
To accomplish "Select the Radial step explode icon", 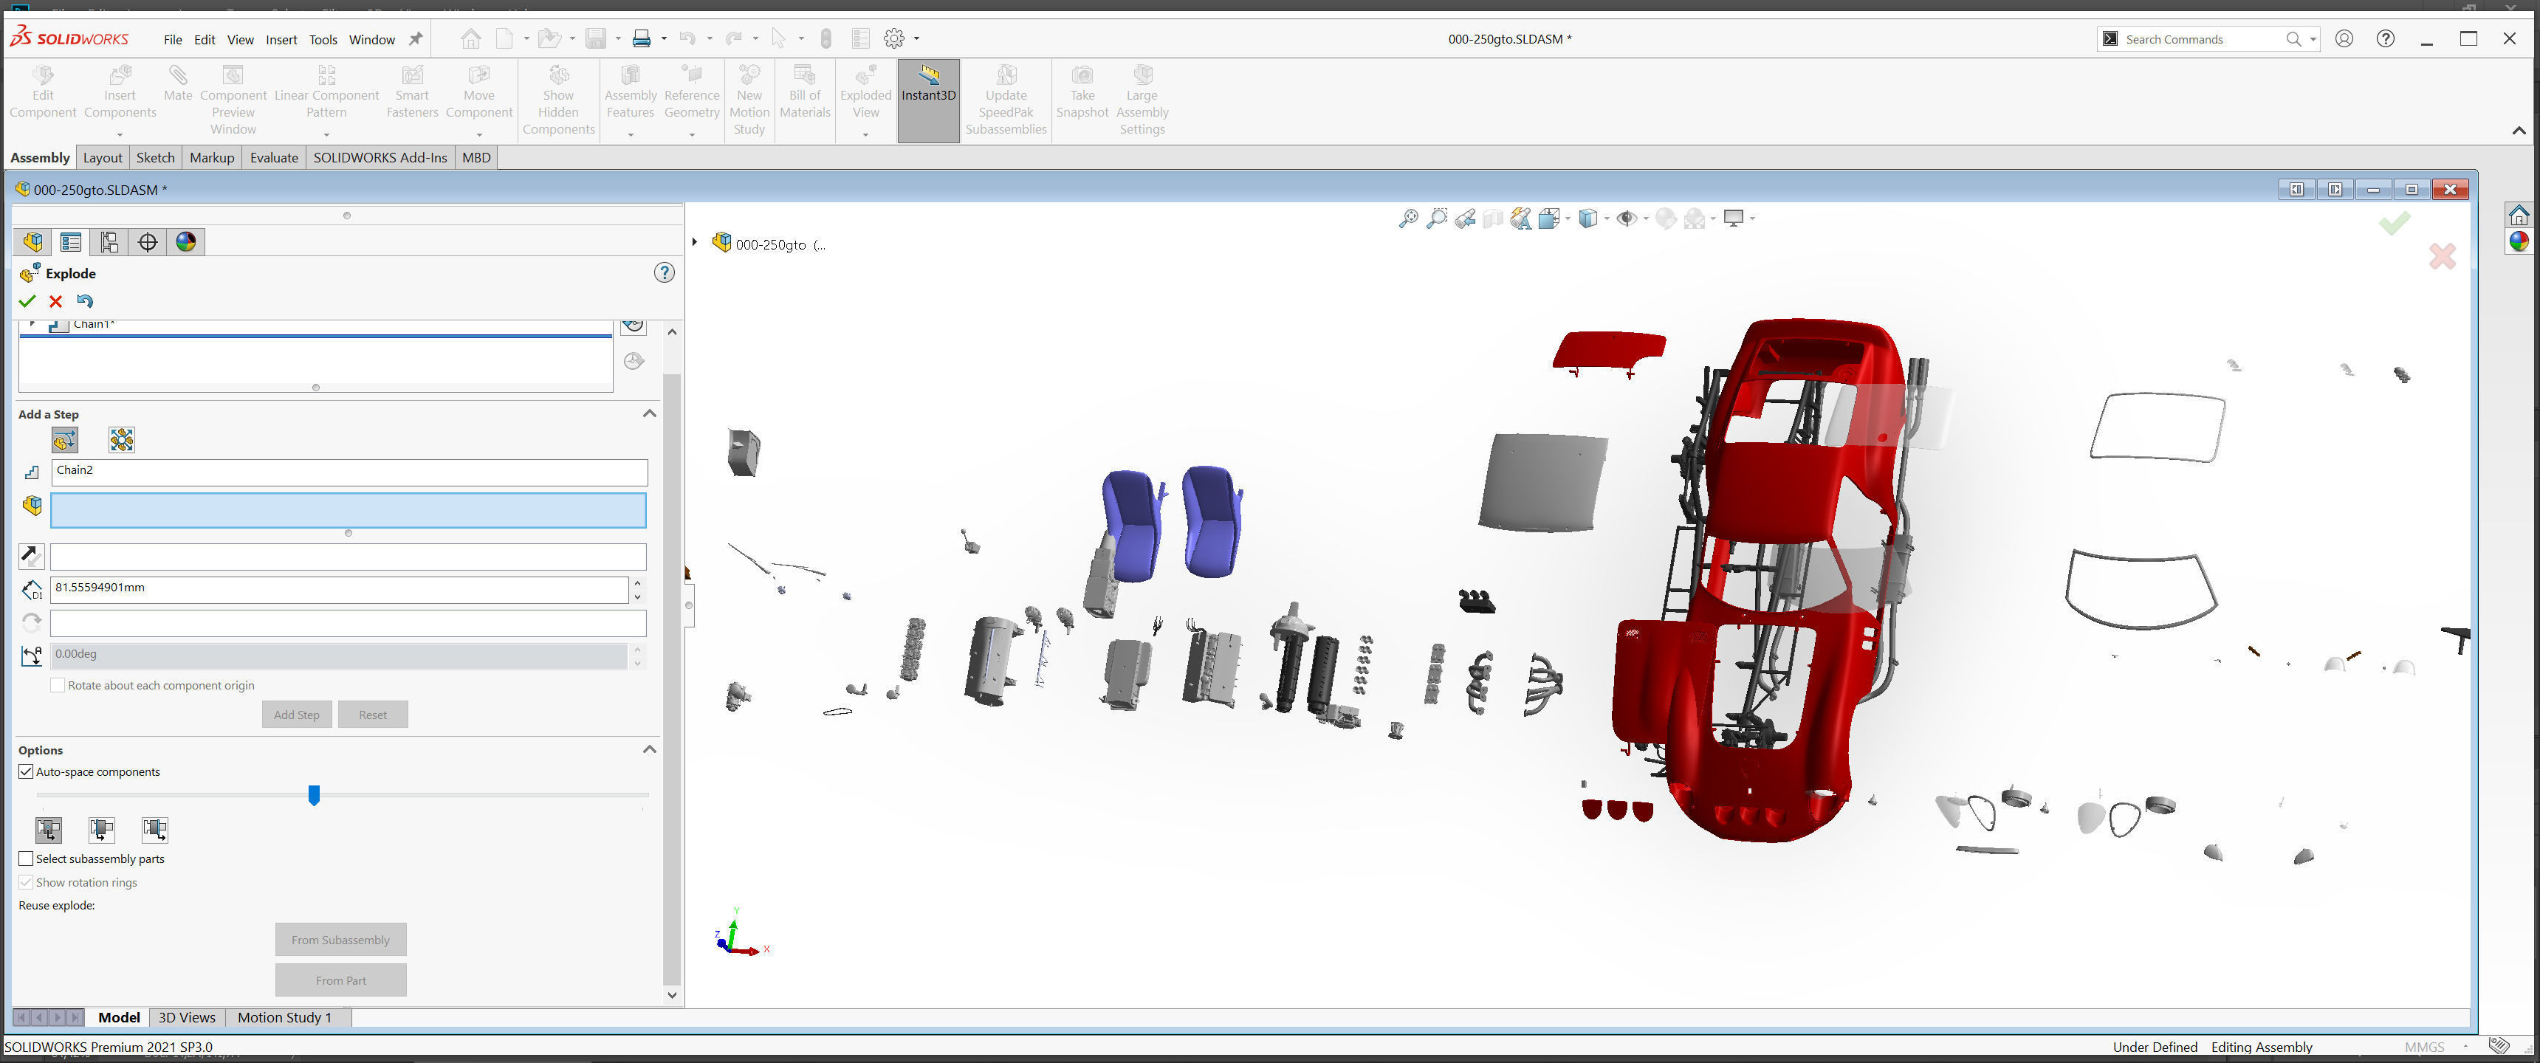I will pyautogui.click(x=121, y=440).
